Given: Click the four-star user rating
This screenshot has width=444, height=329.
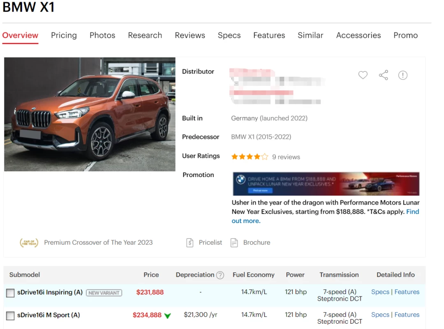Looking at the screenshot, I should (x=250, y=157).
